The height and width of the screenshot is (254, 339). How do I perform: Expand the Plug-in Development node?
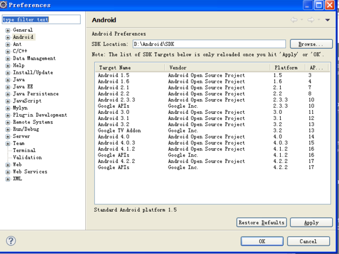point(8,115)
